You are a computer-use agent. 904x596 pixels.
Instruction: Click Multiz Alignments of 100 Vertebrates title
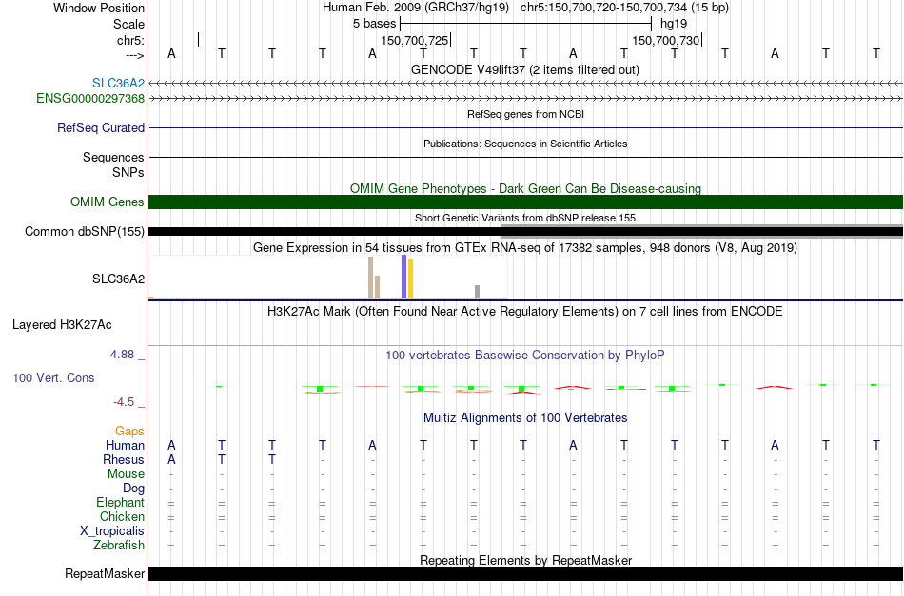(x=525, y=417)
